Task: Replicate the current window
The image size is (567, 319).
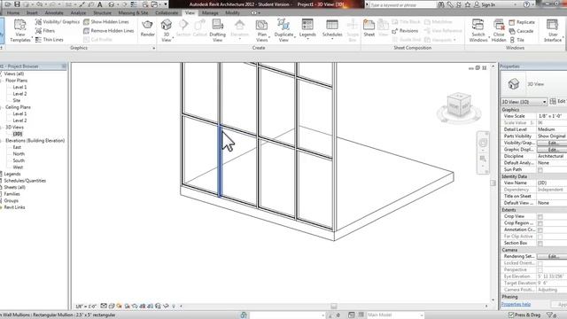Action: pyautogui.click(x=522, y=22)
